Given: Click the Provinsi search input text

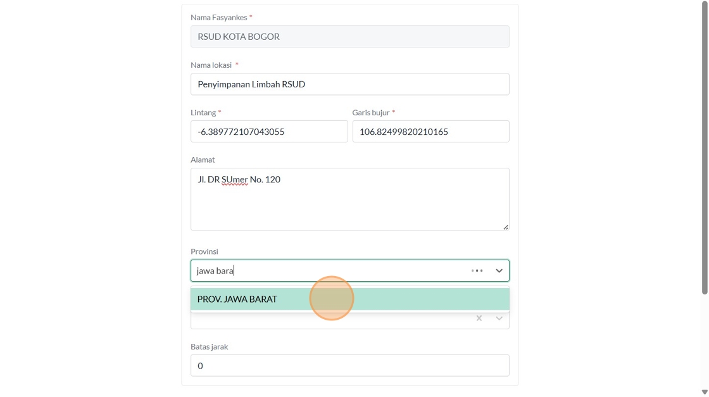Looking at the screenshot, I should tap(215, 271).
